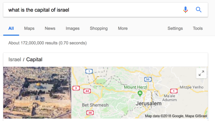Click the red Route 3 road shield
The image size is (215, 121).
(76, 88)
